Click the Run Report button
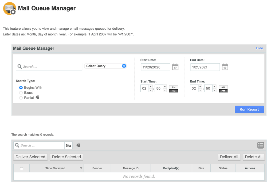 coord(249,109)
